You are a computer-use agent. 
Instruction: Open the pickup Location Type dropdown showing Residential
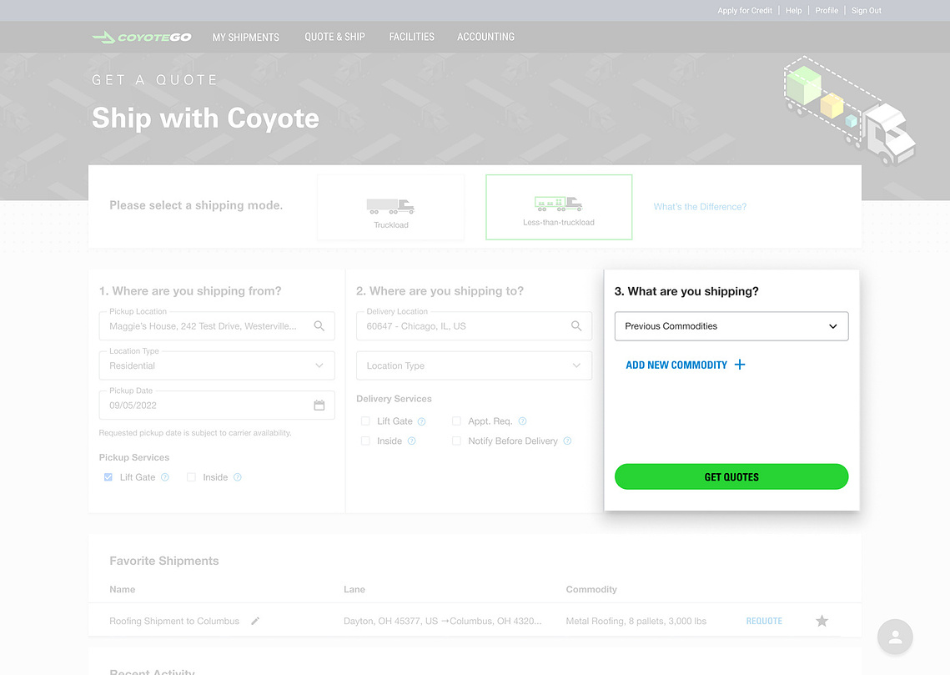pos(217,366)
